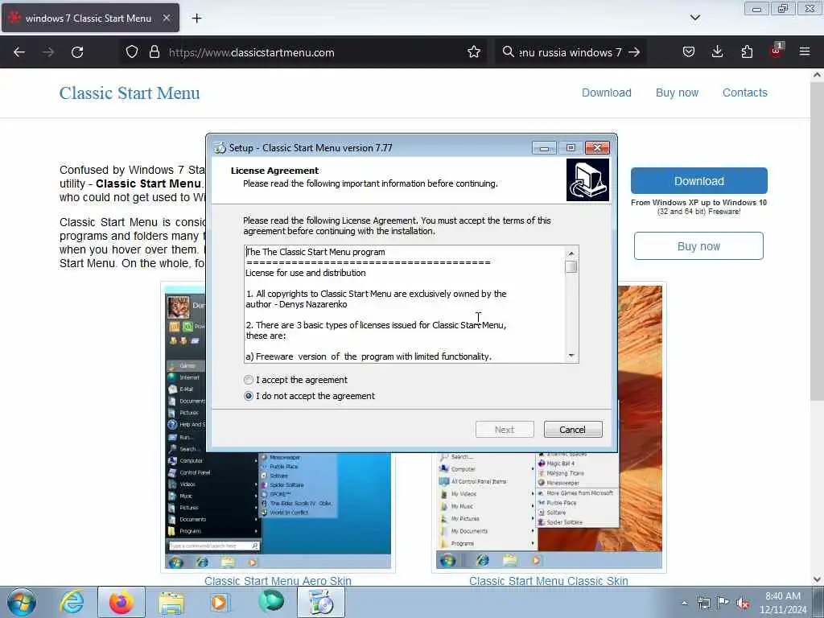Open the Aero Skin screenshot thumbnail
The height and width of the screenshot is (618, 824).
coord(278,427)
